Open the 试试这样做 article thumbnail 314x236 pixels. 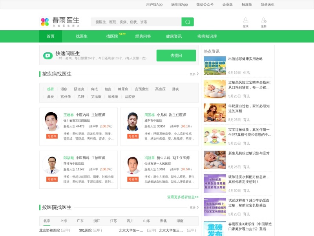(x=215, y=207)
